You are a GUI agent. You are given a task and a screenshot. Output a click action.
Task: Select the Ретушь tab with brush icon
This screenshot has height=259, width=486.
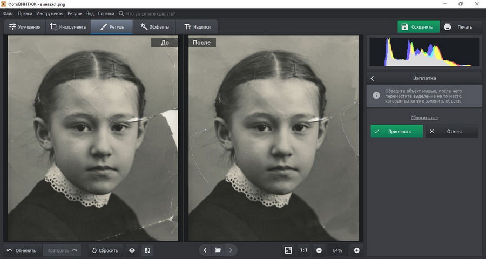(112, 27)
